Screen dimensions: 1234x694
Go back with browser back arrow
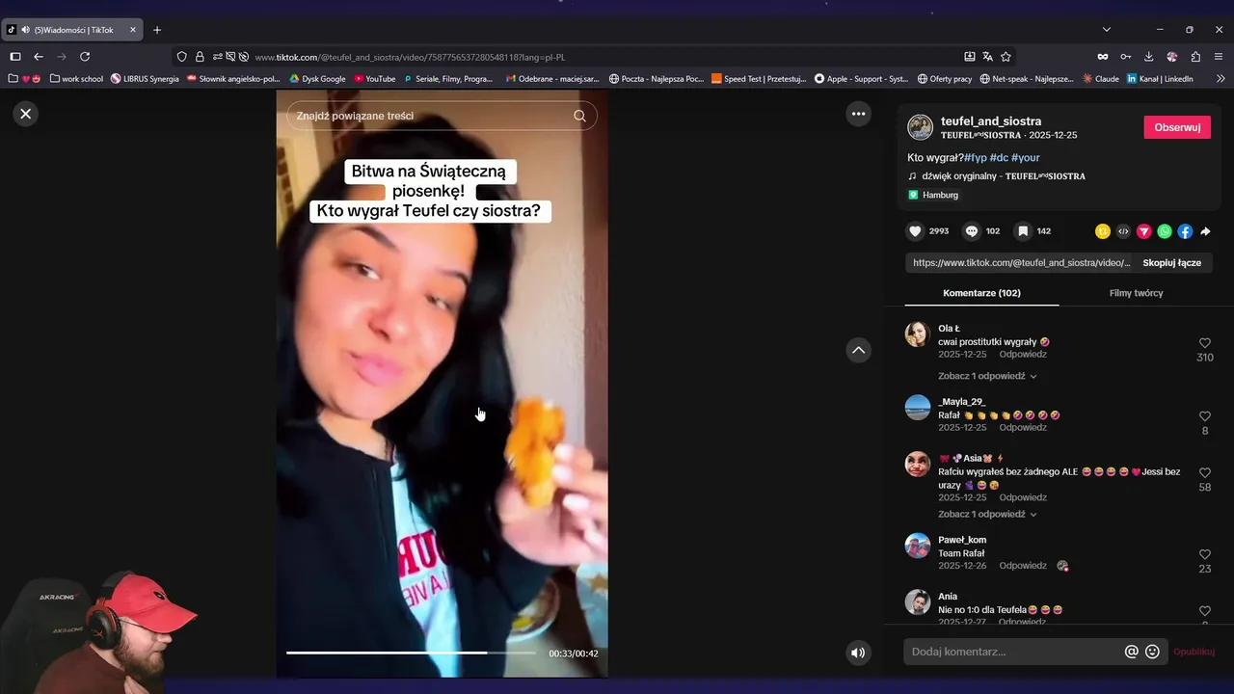pyautogui.click(x=39, y=57)
